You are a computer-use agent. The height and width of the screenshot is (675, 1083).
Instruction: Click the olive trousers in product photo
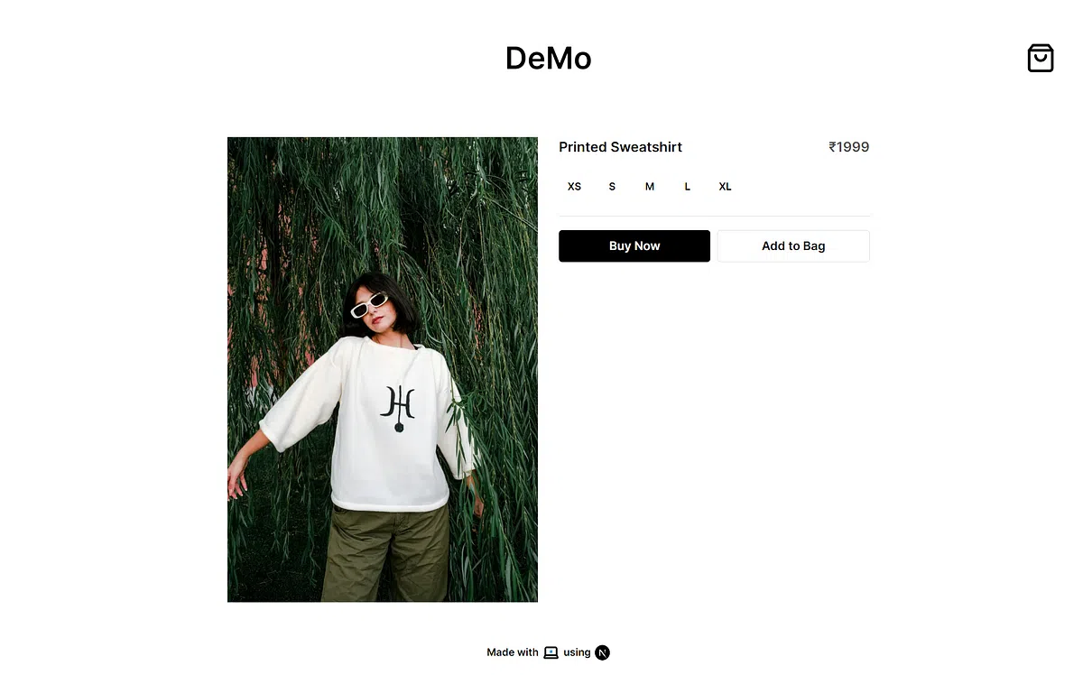pos(385,552)
